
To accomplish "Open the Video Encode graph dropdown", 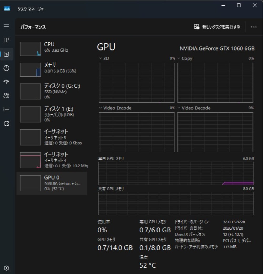I will [100, 108].
